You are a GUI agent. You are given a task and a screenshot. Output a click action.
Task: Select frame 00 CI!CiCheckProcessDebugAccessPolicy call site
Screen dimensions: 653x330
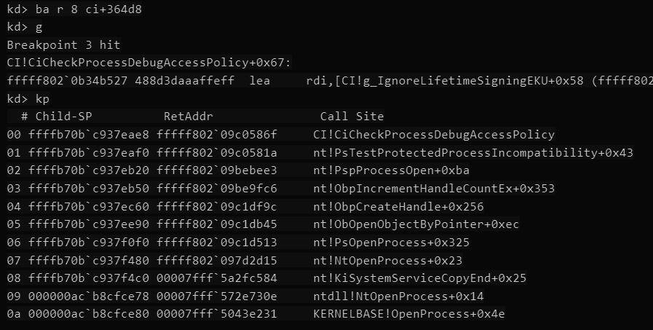434,135
